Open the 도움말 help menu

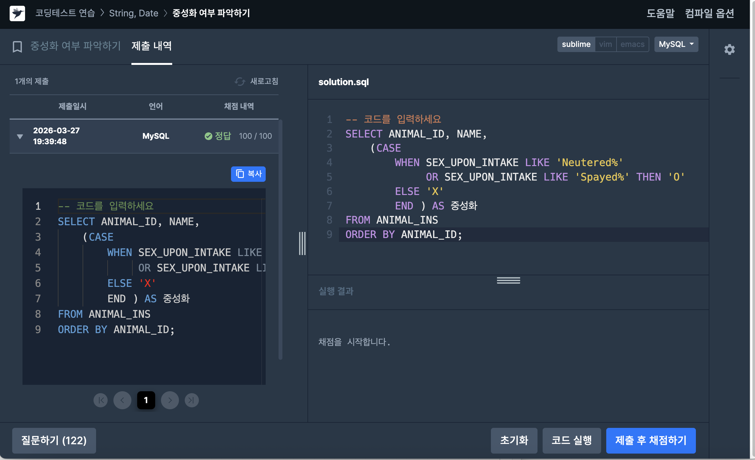click(660, 13)
